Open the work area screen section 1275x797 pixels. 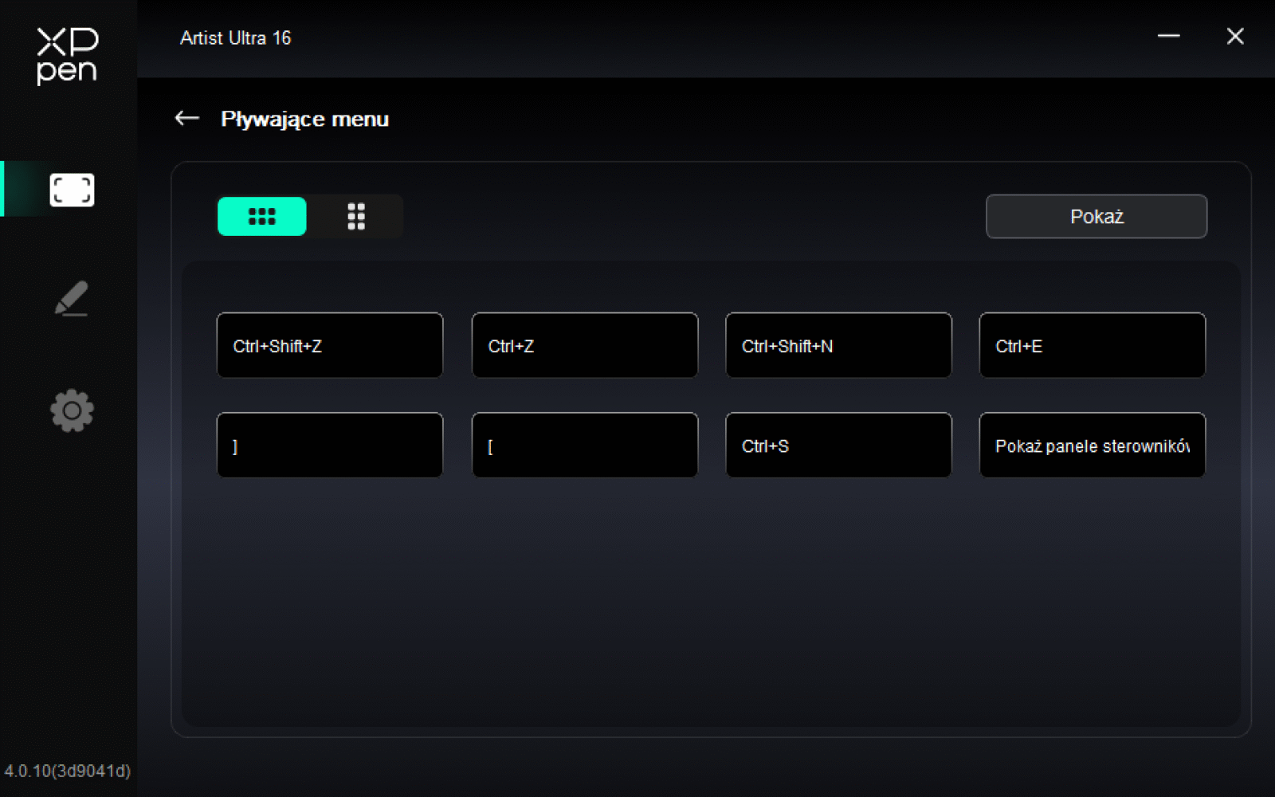point(72,190)
